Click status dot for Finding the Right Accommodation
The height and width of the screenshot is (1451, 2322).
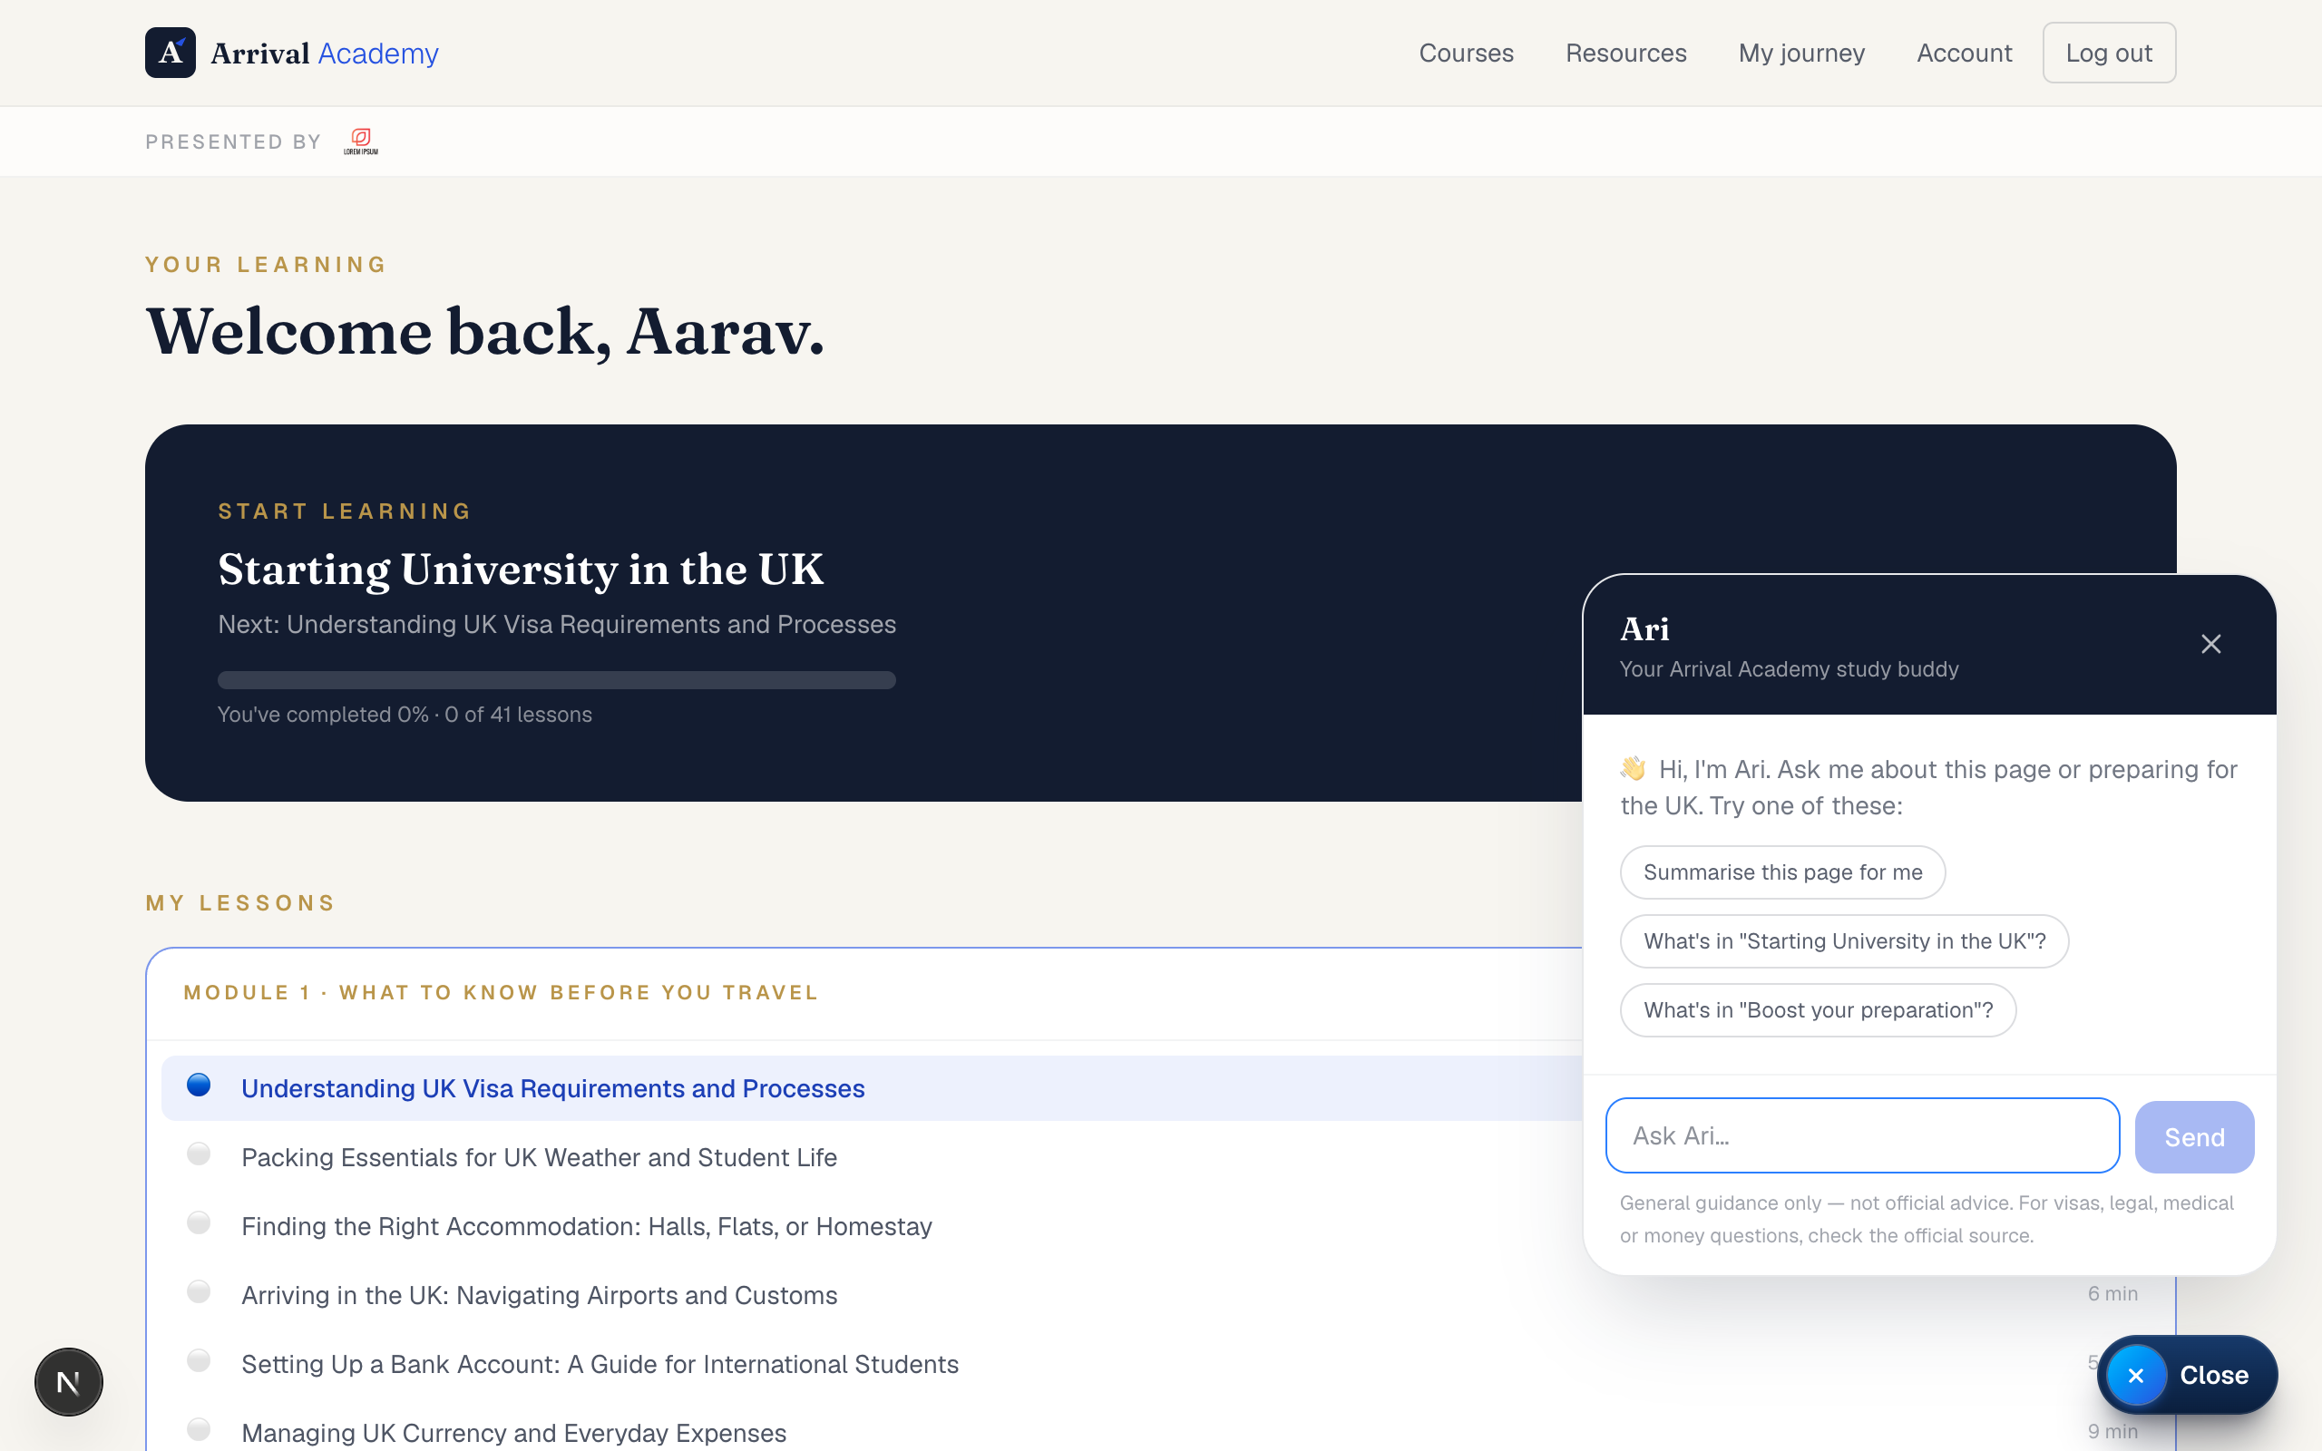click(199, 1222)
